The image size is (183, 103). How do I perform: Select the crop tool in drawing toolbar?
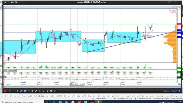click(x=51, y=91)
